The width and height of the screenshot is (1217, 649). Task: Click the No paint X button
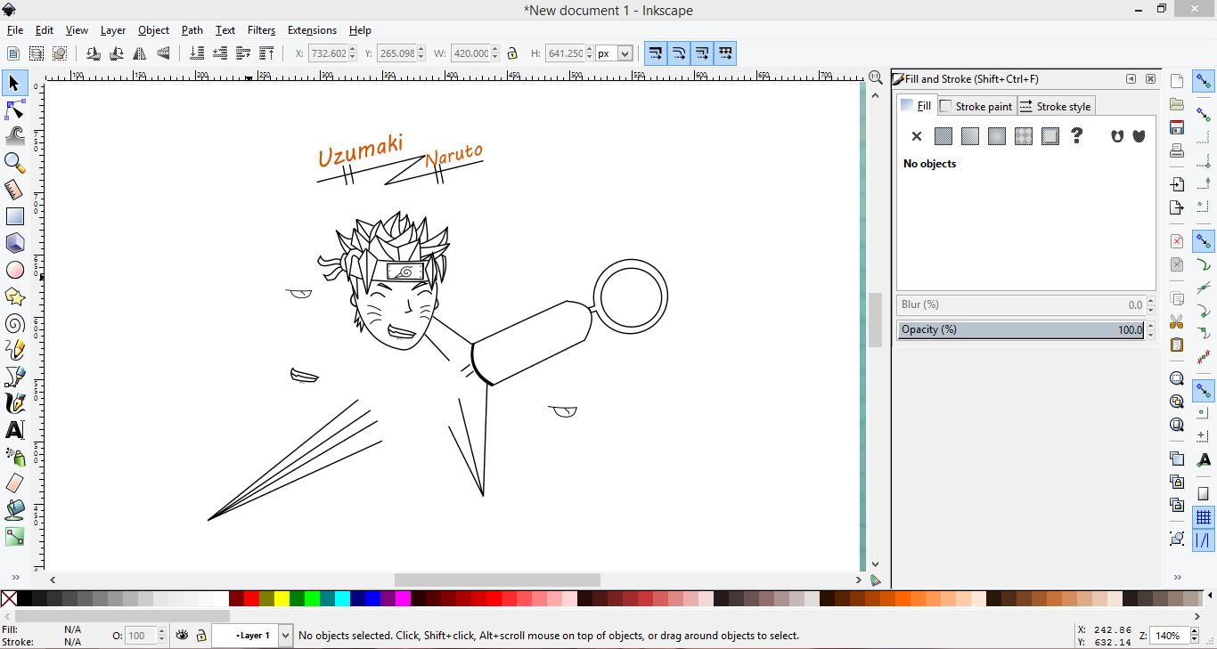click(x=916, y=136)
